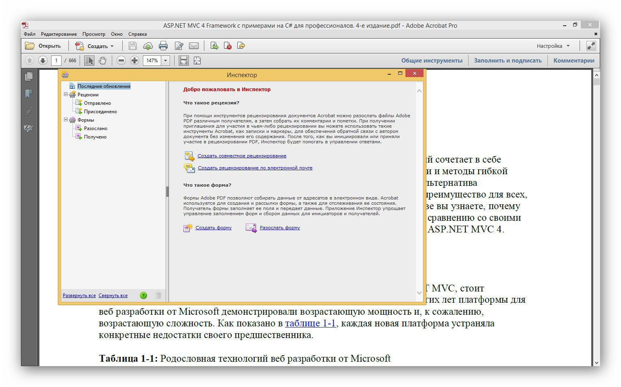Go to previous page arrow
The width and height of the screenshot is (621, 387).
pyautogui.click(x=29, y=61)
